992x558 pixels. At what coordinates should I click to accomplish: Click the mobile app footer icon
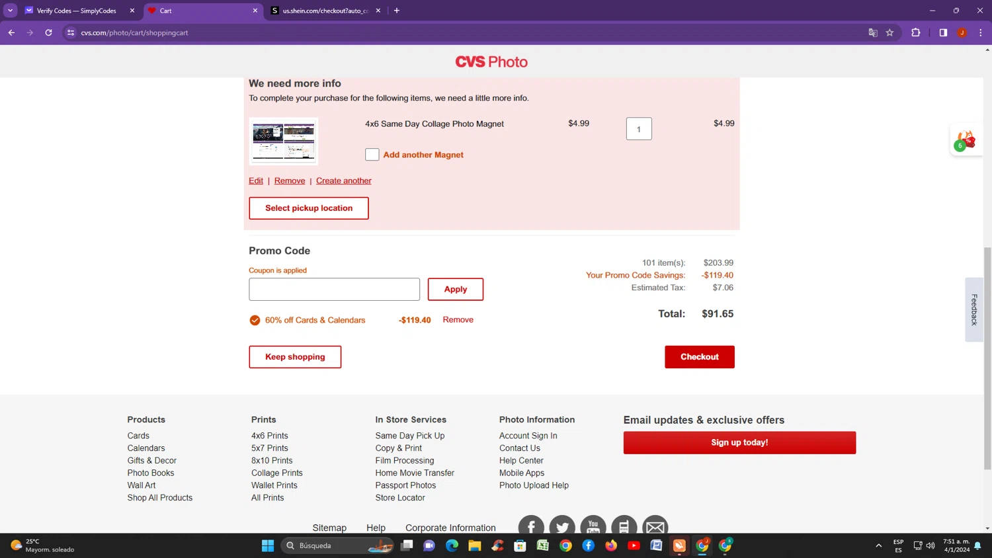pos(624,527)
